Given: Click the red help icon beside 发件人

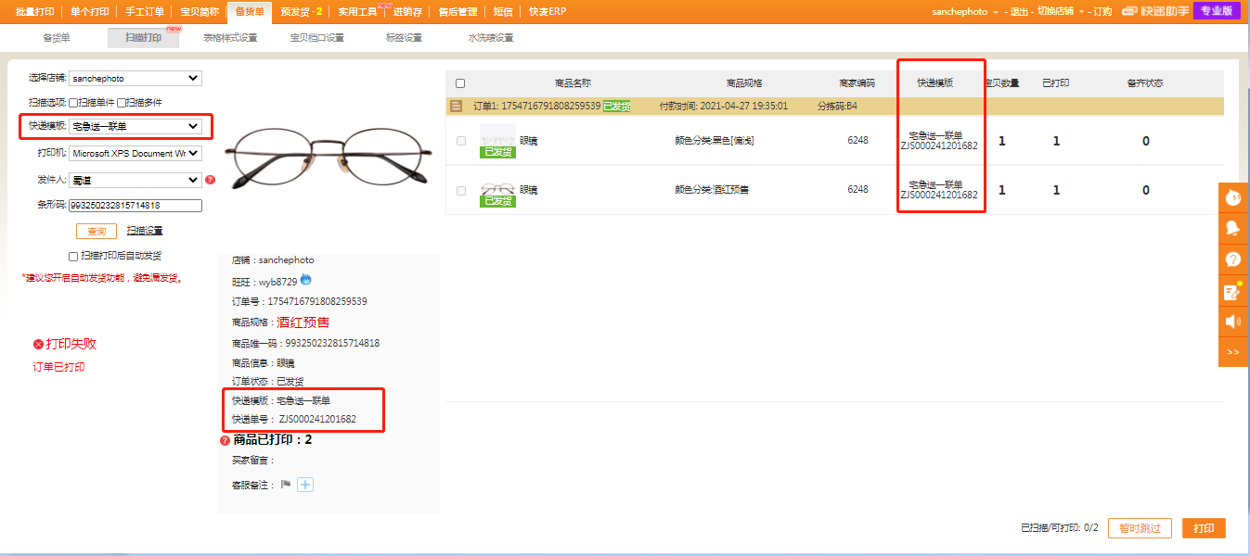Looking at the screenshot, I should [x=210, y=180].
